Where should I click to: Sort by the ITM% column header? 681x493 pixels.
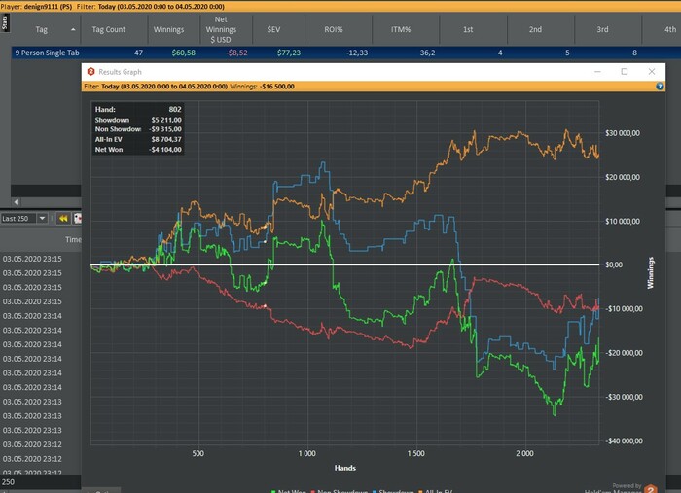click(x=401, y=29)
